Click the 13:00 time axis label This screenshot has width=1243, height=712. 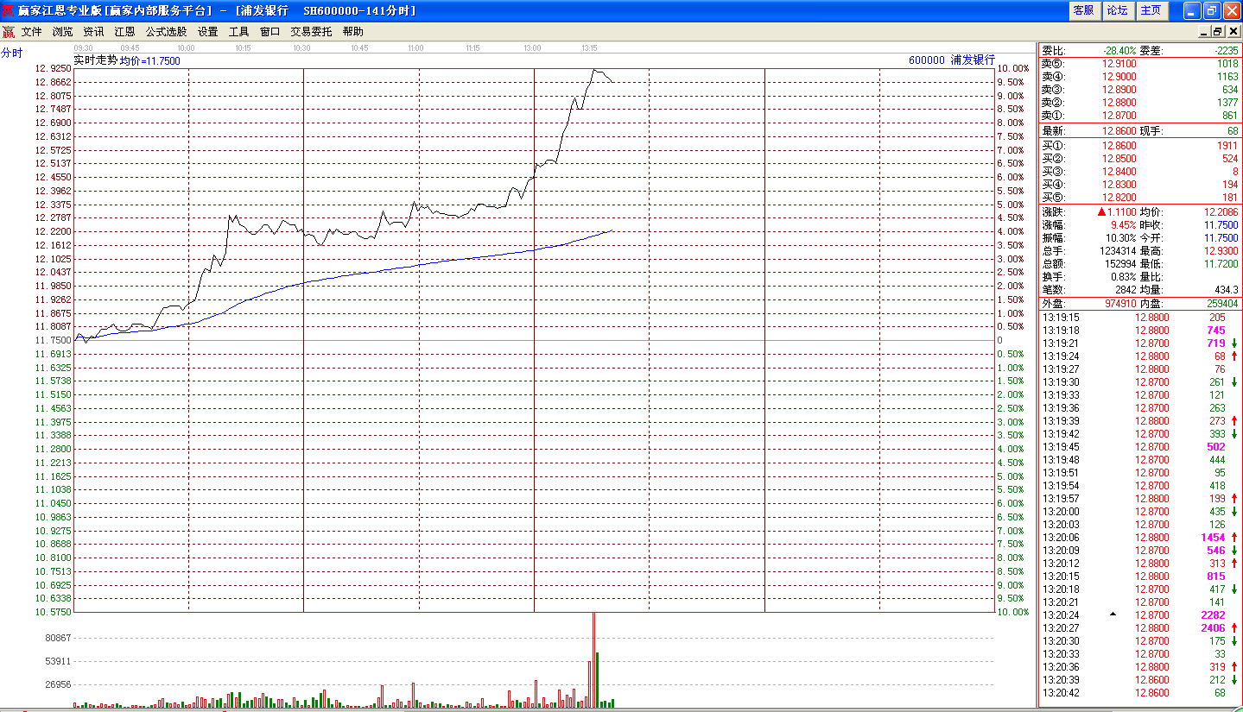[533, 48]
